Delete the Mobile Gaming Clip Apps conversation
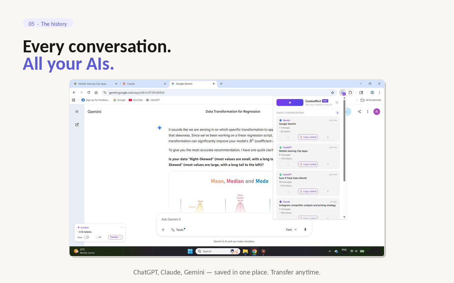 [328, 164]
